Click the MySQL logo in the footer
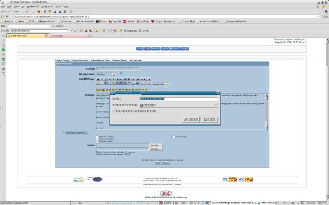Screen dimensions: 329x205 click(x=79, y=179)
